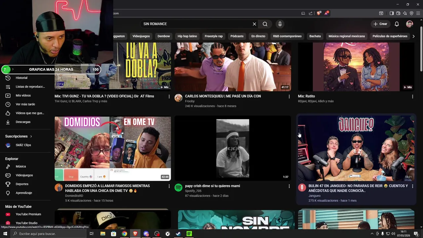Viewport: 423px width, 238px height.
Task: Show hidden system tray icons
Action: [x=372, y=234]
